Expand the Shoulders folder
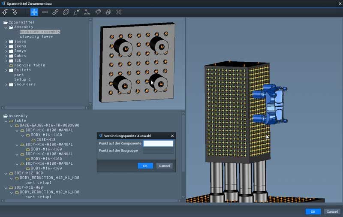 click(x=6, y=84)
